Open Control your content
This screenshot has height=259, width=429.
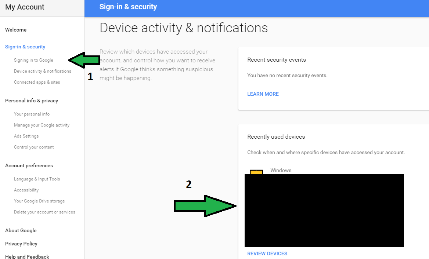(x=34, y=147)
